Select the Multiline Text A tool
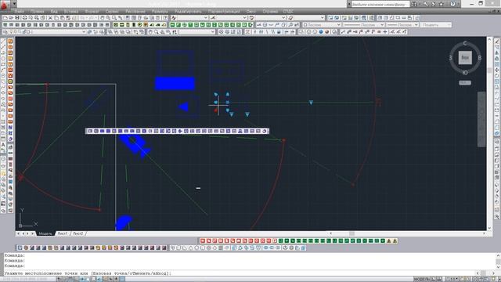 coord(3,145)
